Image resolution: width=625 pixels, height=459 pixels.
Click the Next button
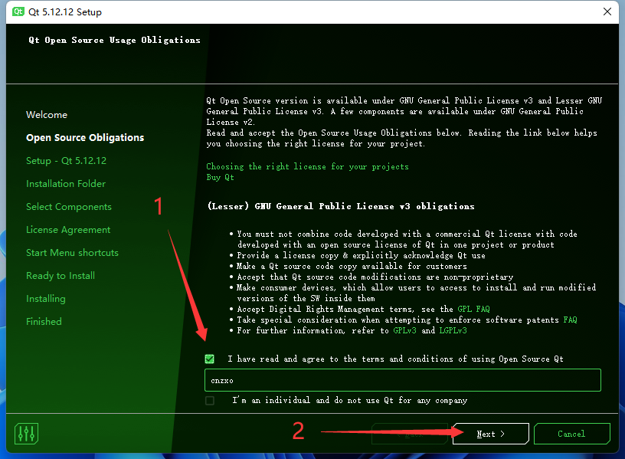point(489,433)
